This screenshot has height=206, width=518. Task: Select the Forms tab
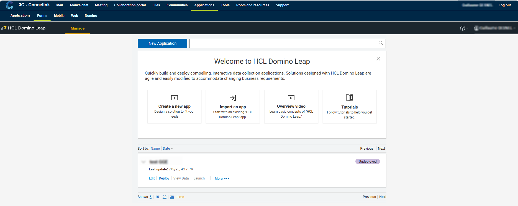click(42, 16)
